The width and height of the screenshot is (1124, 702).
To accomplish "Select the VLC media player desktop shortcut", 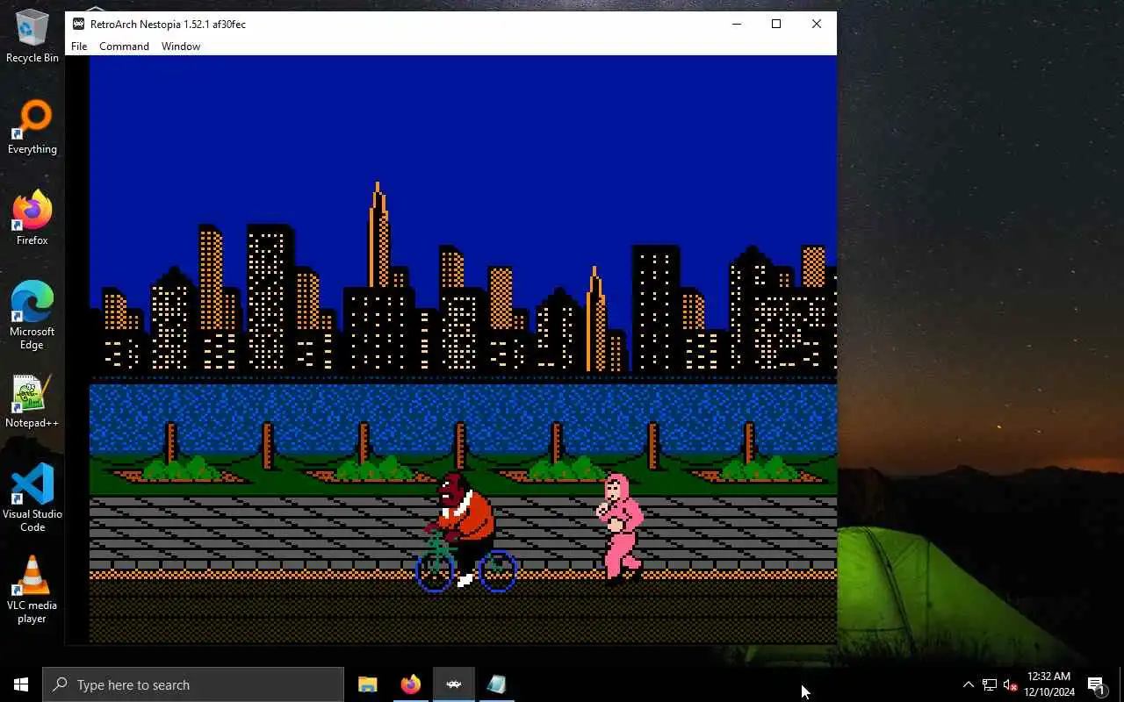I will point(32,590).
